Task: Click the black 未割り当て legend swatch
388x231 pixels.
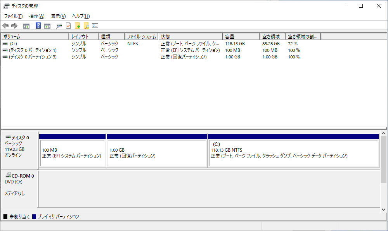Action: (x=5, y=216)
